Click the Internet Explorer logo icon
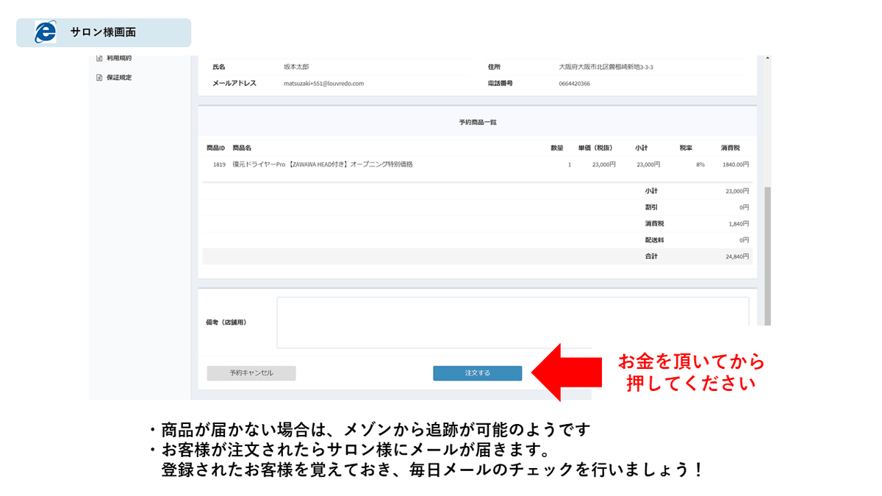The image size is (882, 496). coord(45,32)
